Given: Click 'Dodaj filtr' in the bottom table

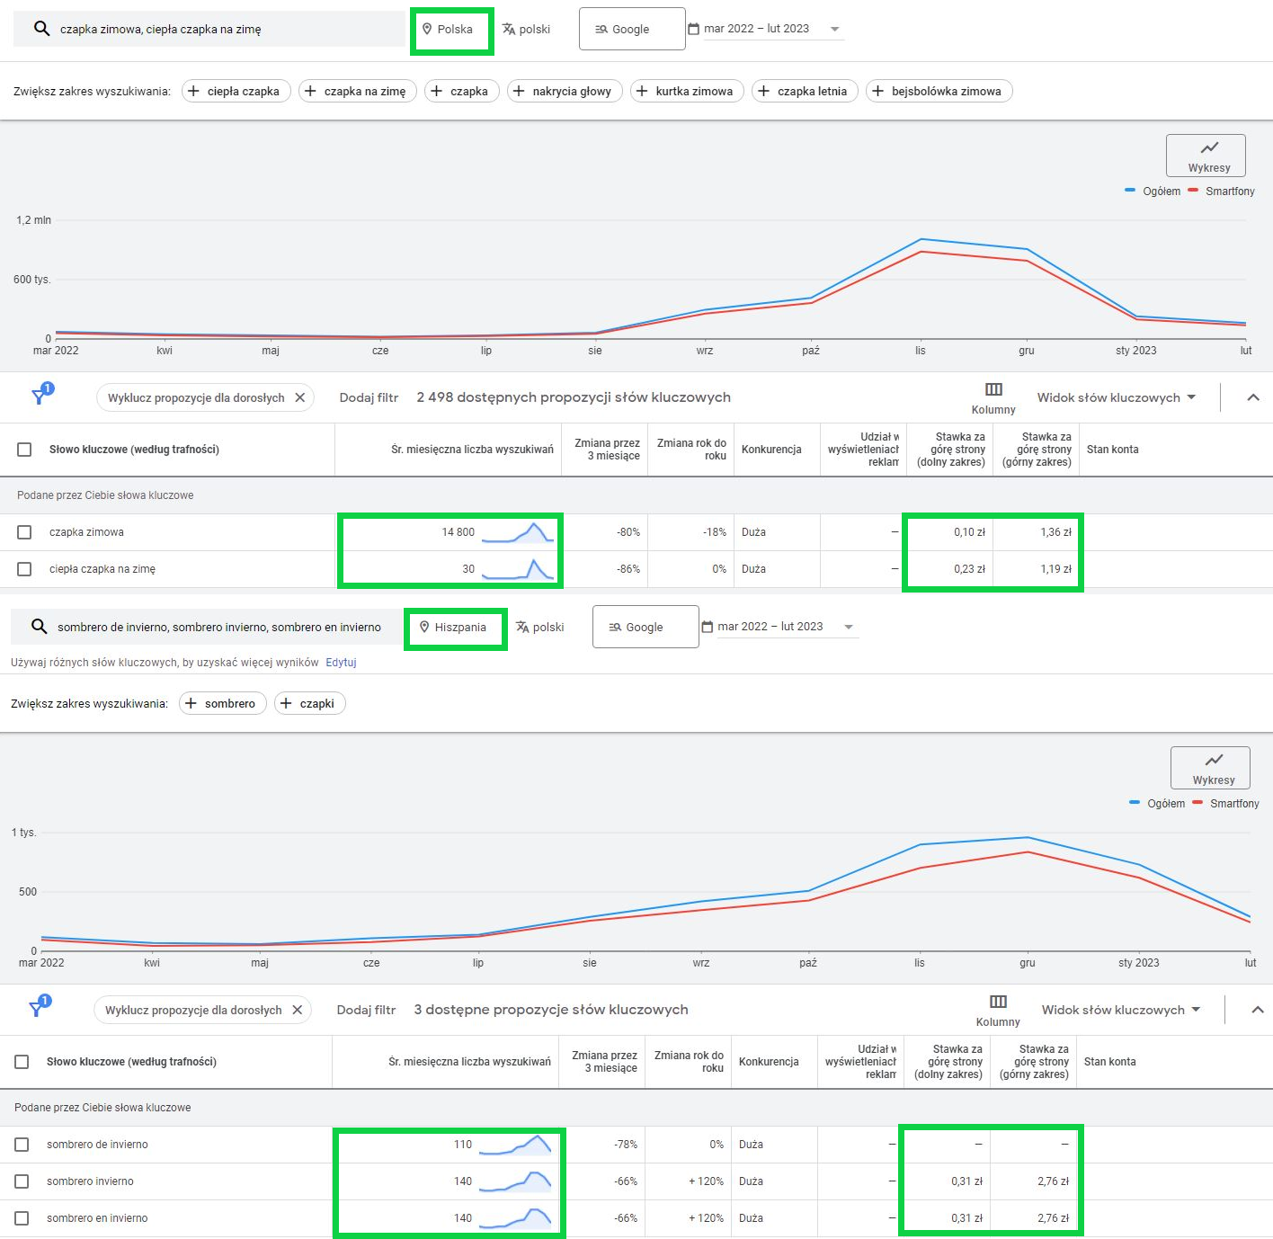Looking at the screenshot, I should tap(366, 1010).
